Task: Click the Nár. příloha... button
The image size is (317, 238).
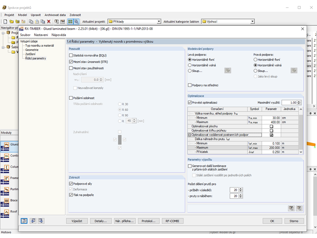Action: click(x=125, y=221)
